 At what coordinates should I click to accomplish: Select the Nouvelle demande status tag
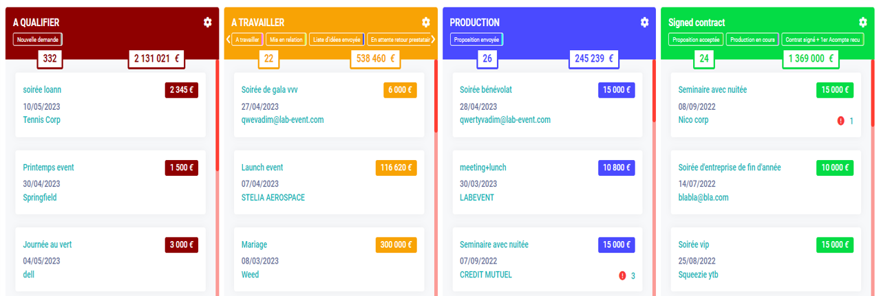38,40
